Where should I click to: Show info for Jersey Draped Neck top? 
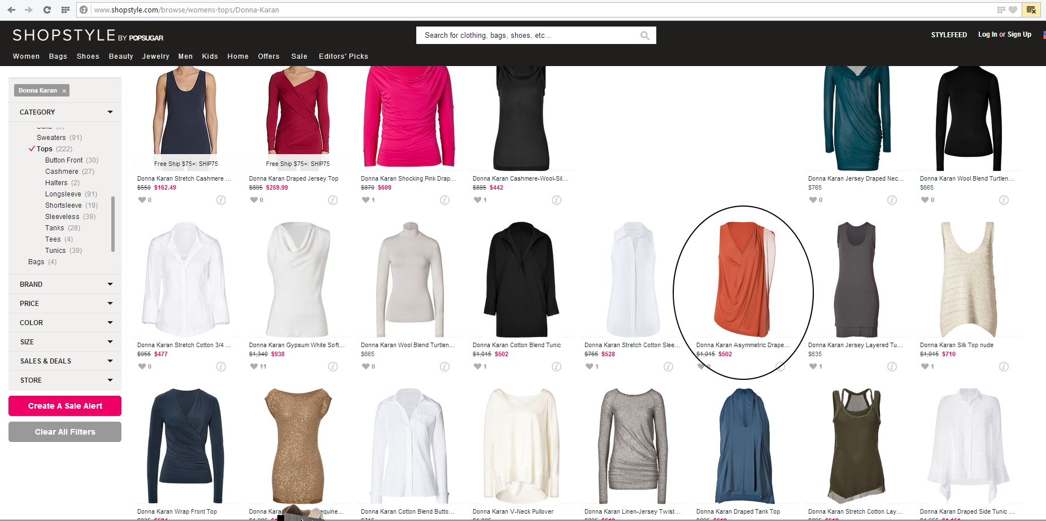[x=892, y=200]
